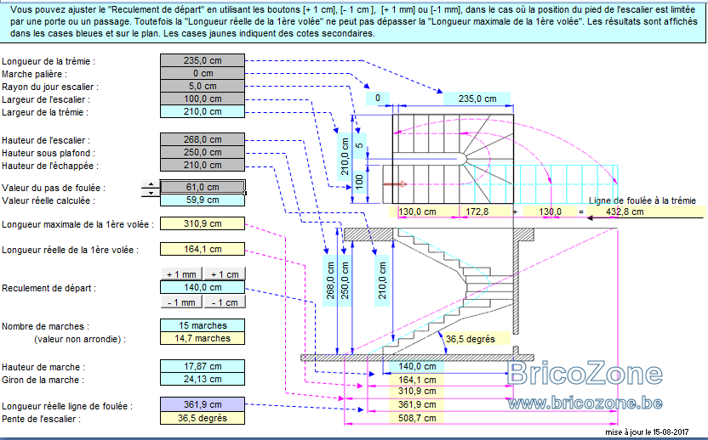The image size is (708, 440).
Task: Select the Hauteur de l'escalier 268,0 cm field
Action: [x=203, y=139]
